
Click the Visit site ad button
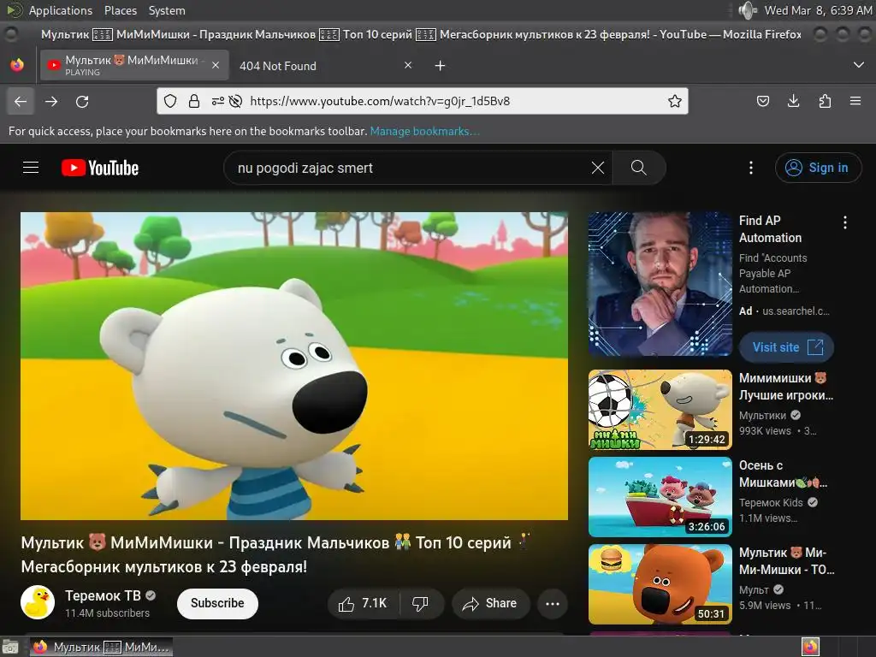pyautogui.click(x=787, y=347)
